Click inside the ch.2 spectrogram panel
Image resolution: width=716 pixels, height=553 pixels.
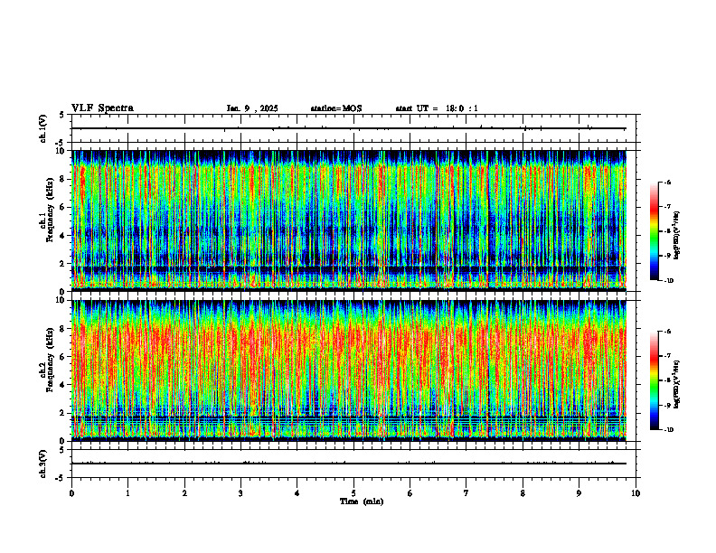(349, 370)
